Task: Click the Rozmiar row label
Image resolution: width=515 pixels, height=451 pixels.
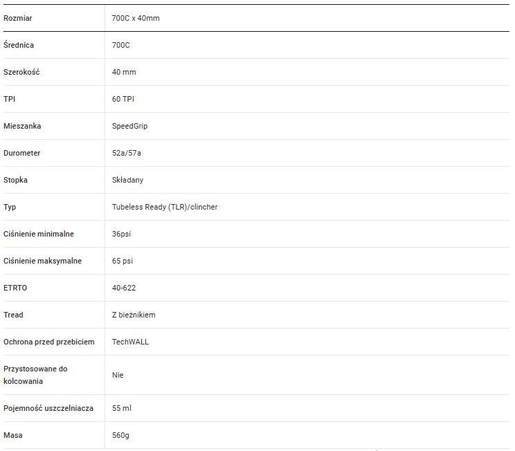Action: 18,18
